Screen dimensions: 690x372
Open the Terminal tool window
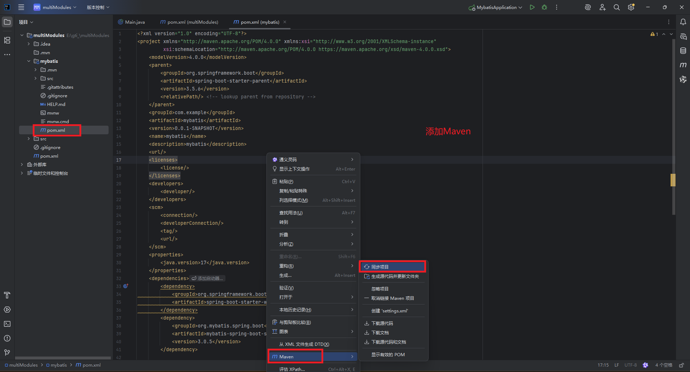[x=7, y=324]
